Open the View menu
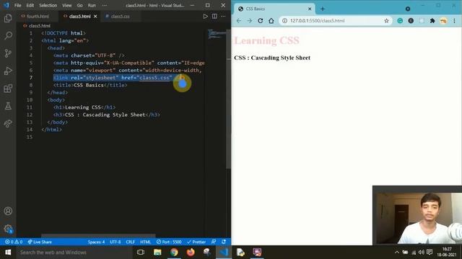 point(67,5)
